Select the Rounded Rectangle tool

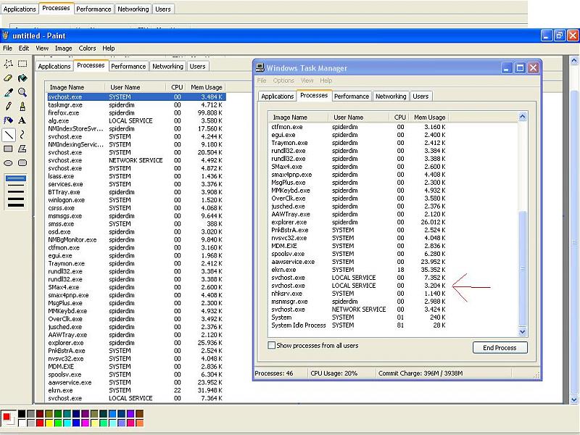click(22, 163)
